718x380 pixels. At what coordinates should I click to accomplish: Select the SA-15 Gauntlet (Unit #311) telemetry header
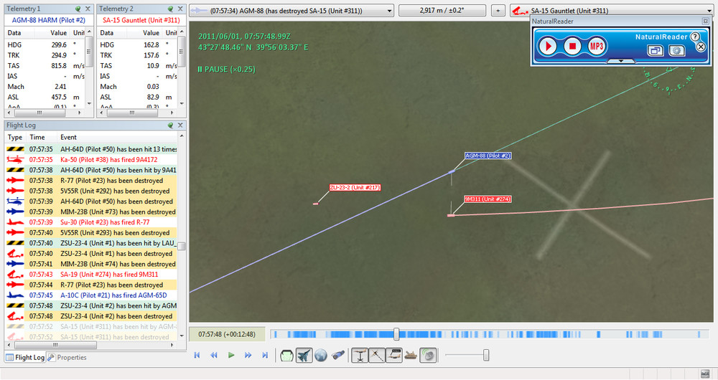[141, 20]
